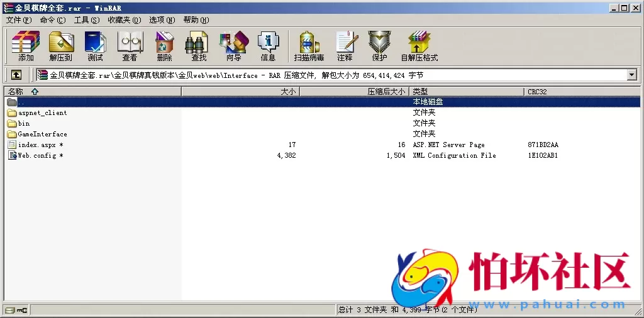Sort by the 类型 column header
This screenshot has height=318, width=644.
(467, 92)
